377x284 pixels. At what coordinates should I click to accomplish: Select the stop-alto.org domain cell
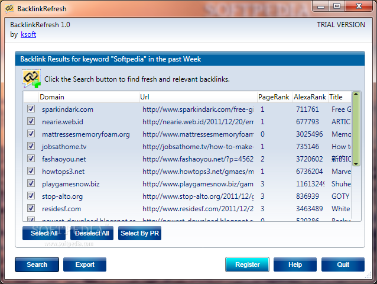(62, 196)
